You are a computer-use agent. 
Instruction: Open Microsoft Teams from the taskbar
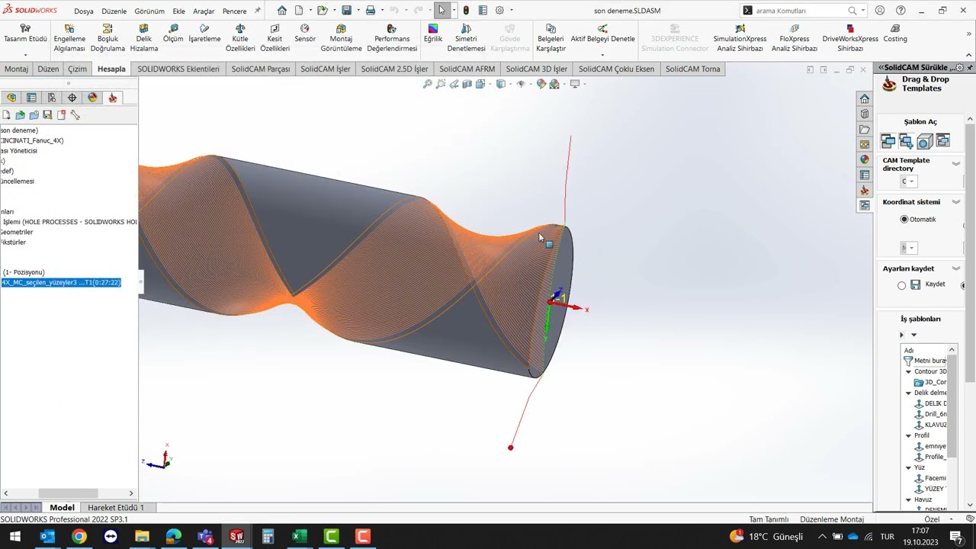click(205, 537)
